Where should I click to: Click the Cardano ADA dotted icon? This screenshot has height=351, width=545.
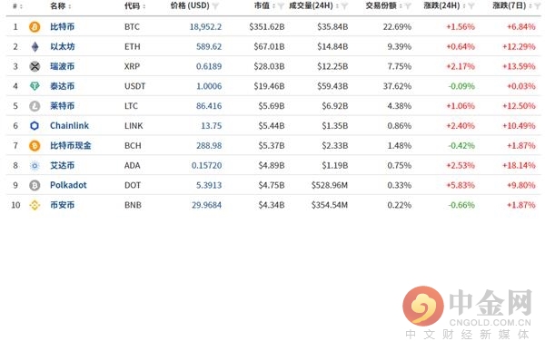(x=35, y=166)
